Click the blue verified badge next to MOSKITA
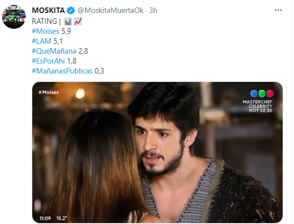 click(71, 10)
